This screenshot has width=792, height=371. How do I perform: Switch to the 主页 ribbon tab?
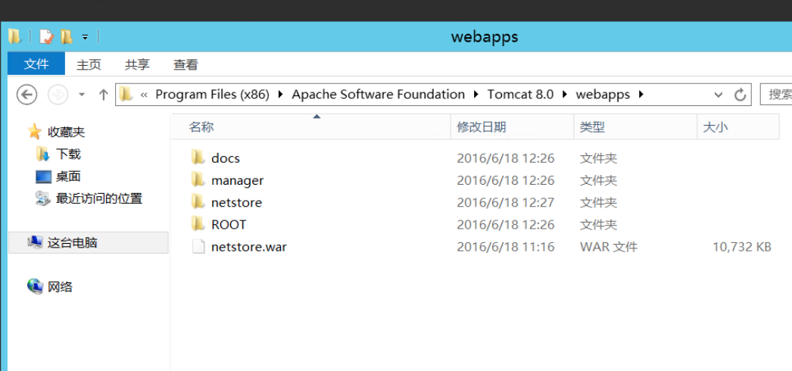(x=89, y=64)
